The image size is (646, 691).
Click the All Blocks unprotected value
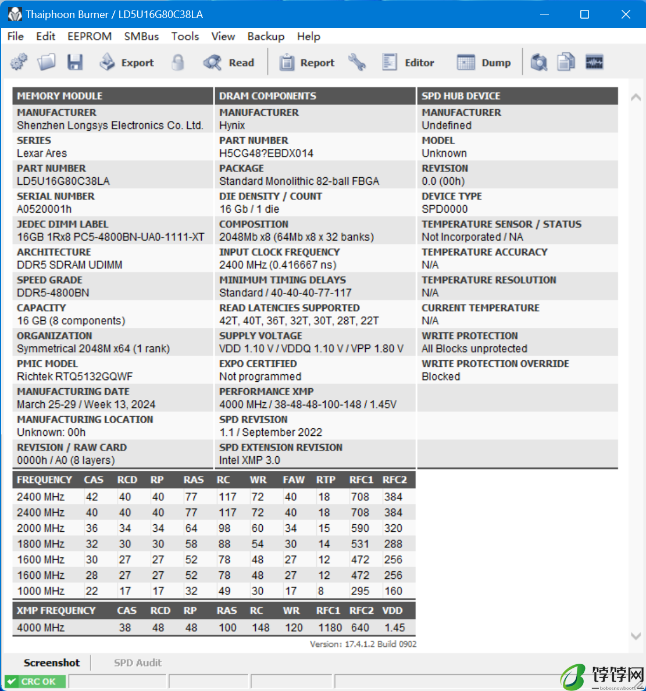coord(474,349)
